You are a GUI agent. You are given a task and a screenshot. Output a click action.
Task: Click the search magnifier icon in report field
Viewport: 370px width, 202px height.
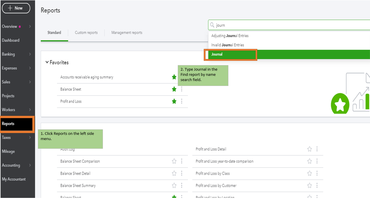[212, 25]
